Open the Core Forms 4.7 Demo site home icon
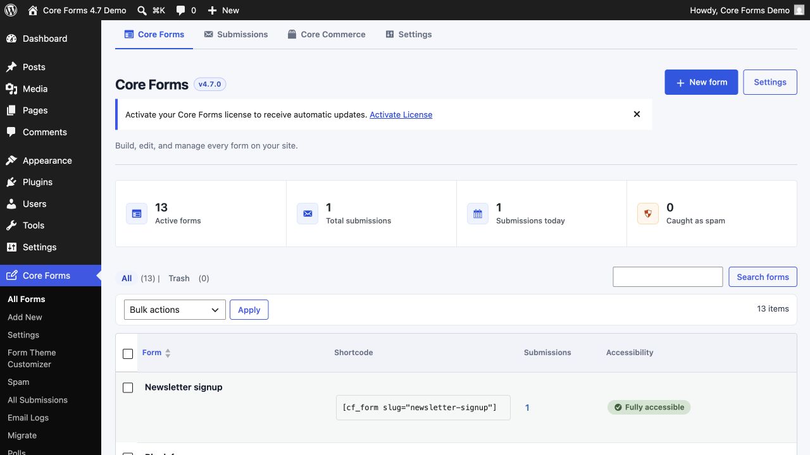The height and width of the screenshot is (455, 810). click(x=33, y=10)
